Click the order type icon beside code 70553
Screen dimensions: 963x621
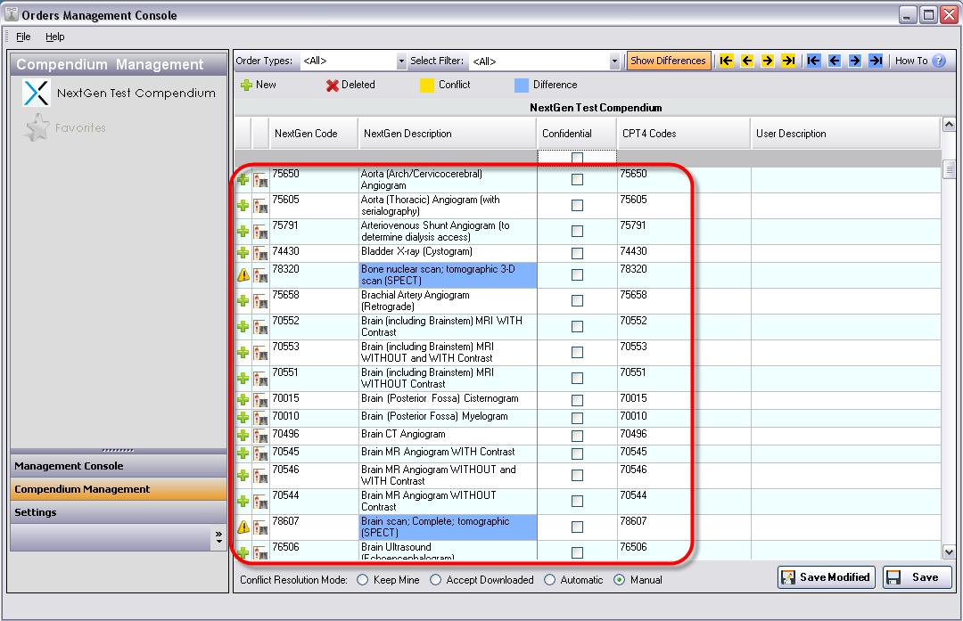pos(261,352)
